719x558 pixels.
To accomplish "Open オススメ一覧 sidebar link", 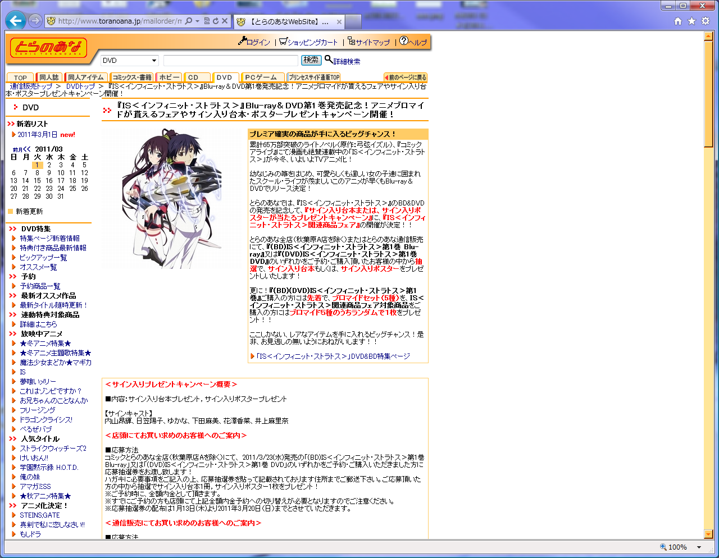I will pyautogui.click(x=38, y=267).
